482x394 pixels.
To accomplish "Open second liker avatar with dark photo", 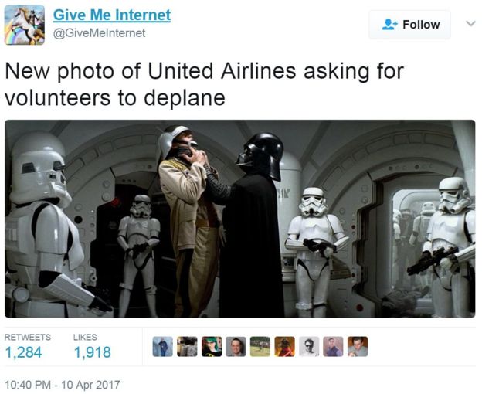I will click(x=187, y=347).
